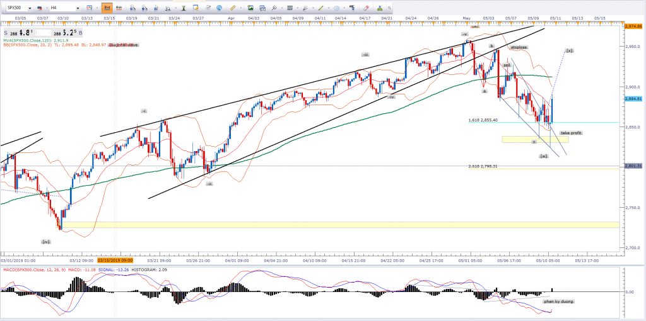
Task: Click the 'stoploss' chart label
Action: pos(519,46)
